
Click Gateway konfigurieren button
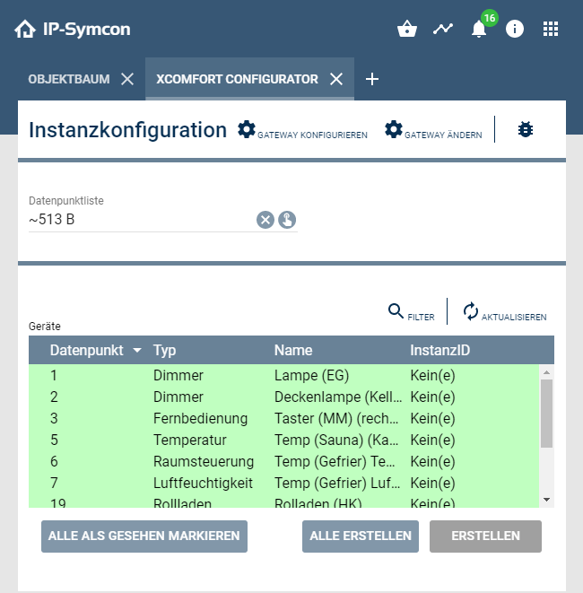[303, 131]
